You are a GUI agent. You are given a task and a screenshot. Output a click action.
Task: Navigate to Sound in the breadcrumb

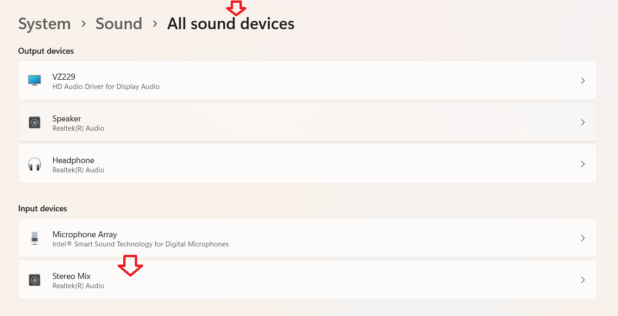click(x=119, y=24)
